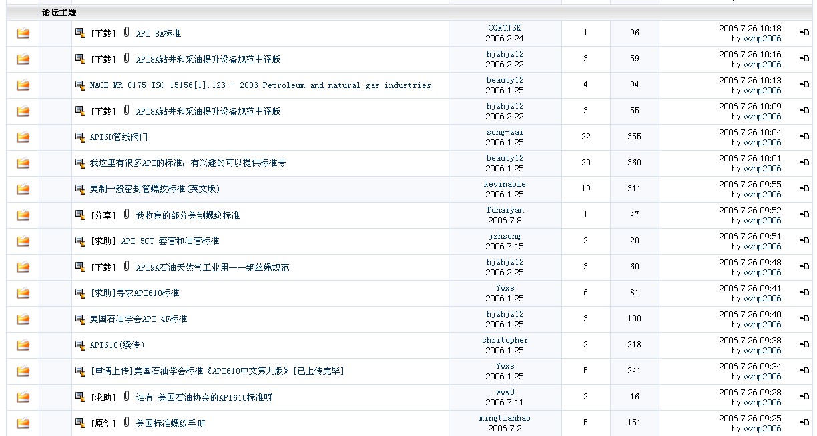This screenshot has height=436, width=817.
Task: Click new-window icon before NACE MR 0175 title
Action: [80, 85]
